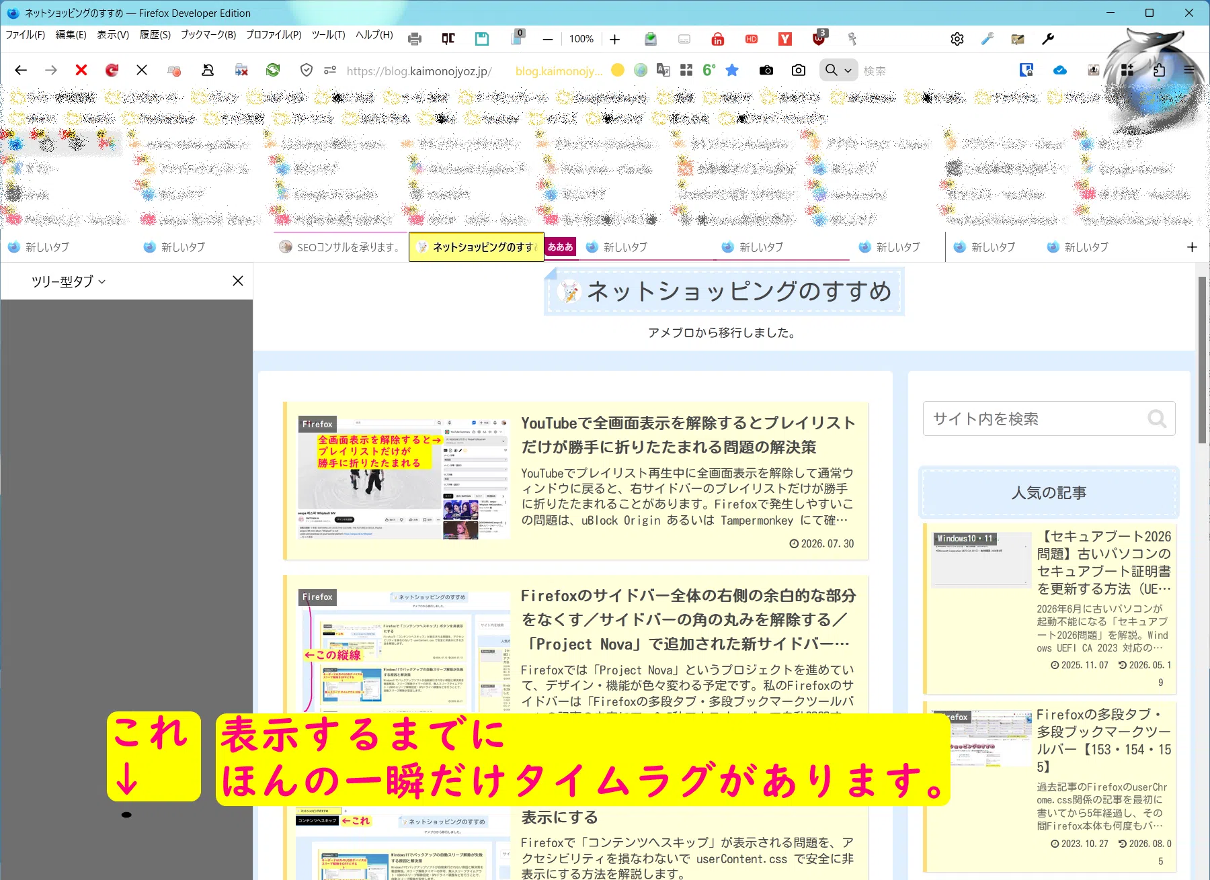Click the red Y extension icon
This screenshot has height=880, width=1210.
[785, 39]
